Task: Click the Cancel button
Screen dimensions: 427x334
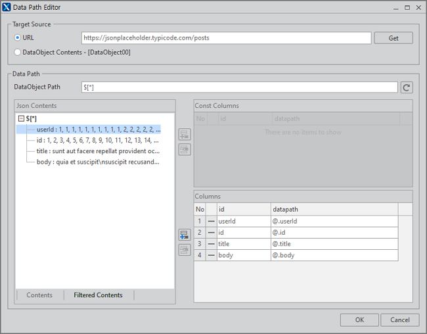Action: point(399,320)
